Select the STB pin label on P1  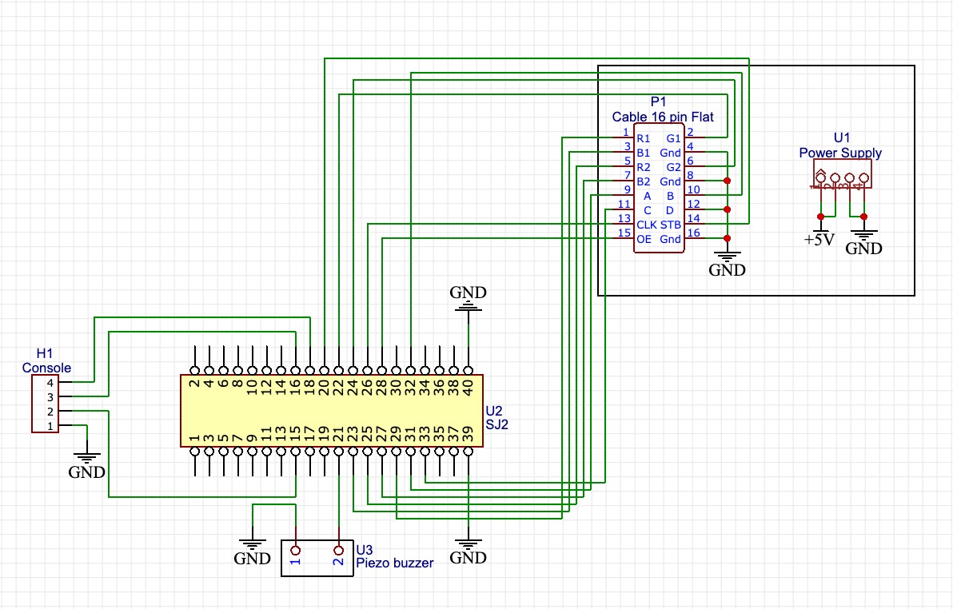671,225
